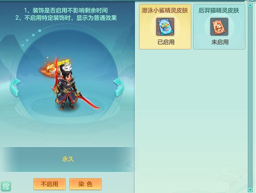
Task: Select the 潜泳小鲨精灵皮肤 title
Action: (x=165, y=10)
